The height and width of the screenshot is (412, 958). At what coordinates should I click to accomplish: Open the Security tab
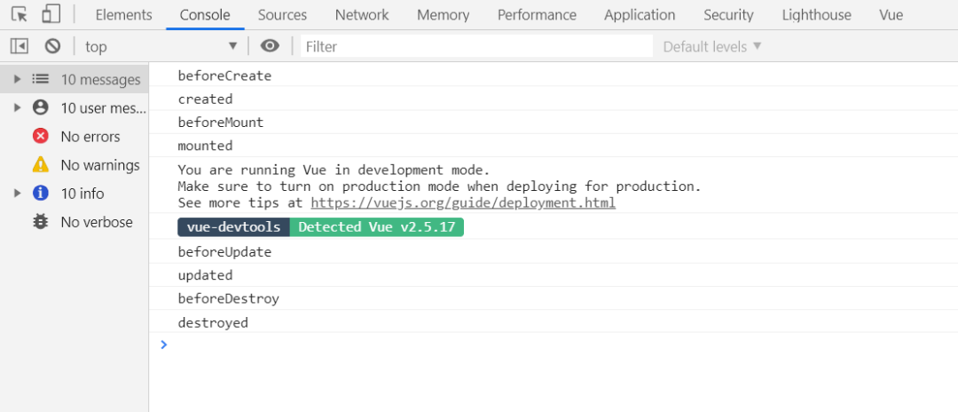728,15
